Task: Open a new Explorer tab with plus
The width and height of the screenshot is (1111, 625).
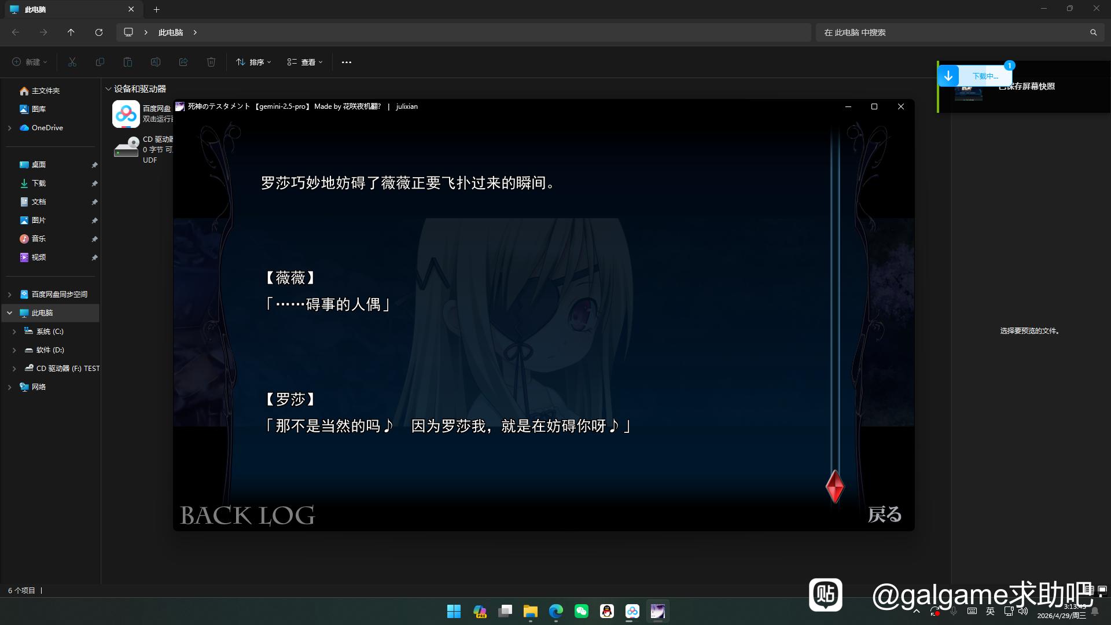Action: coord(156,9)
